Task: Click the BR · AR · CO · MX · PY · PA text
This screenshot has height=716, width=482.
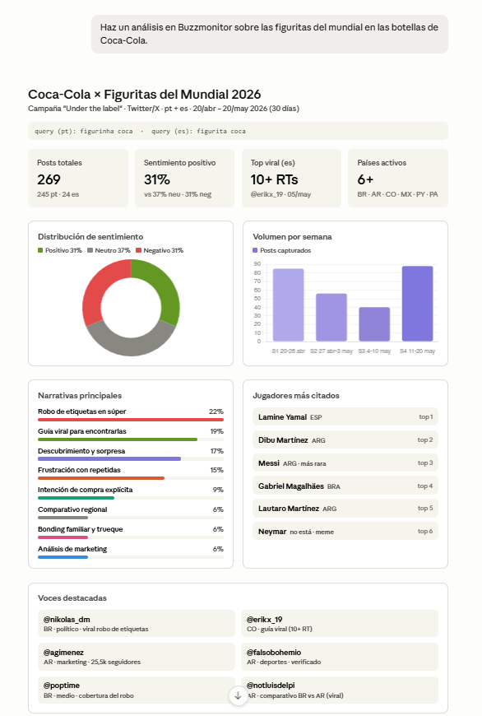Action: pos(397,194)
